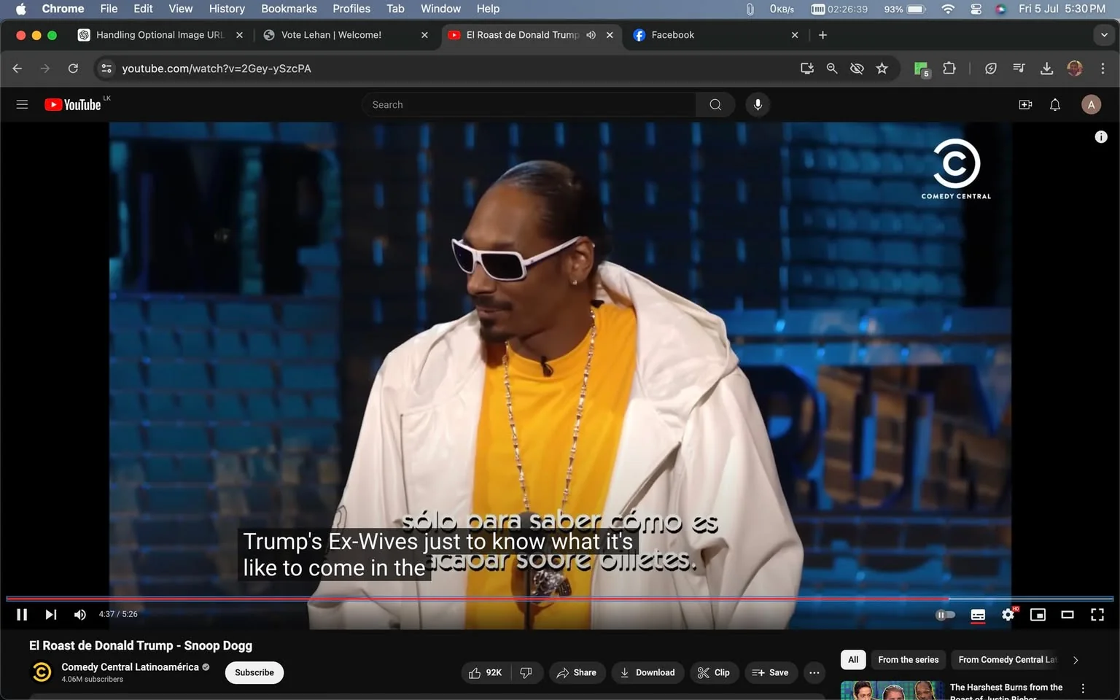Screen dimensions: 1120x700
Task: Save the video to playlist
Action: [770, 672]
